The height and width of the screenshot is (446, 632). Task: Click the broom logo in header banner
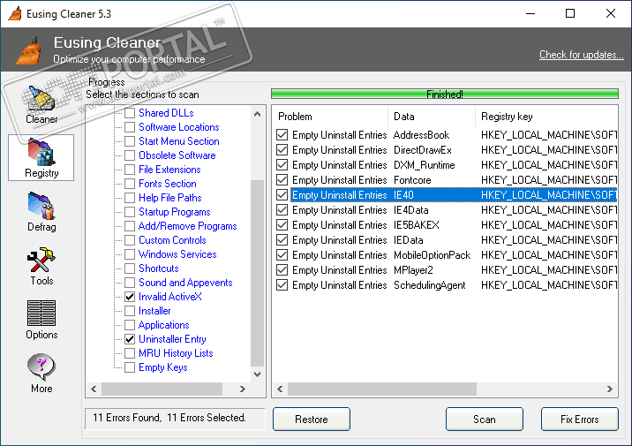28,50
